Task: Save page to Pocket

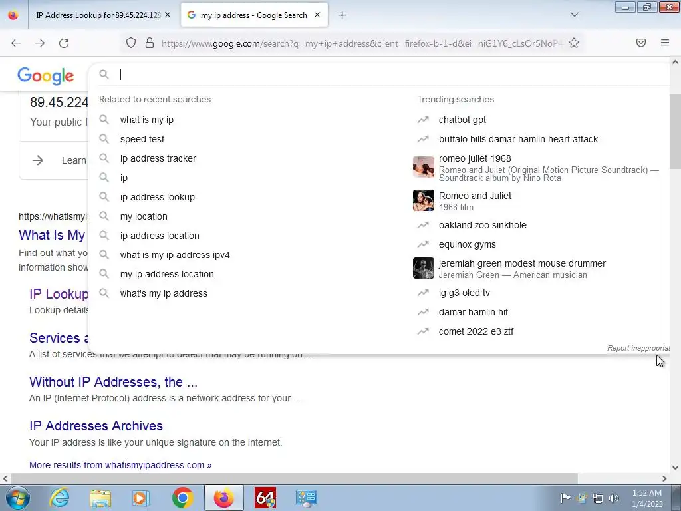Action: coord(641,43)
